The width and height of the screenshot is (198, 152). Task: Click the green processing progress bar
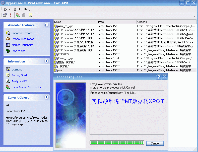click(x=117, y=143)
